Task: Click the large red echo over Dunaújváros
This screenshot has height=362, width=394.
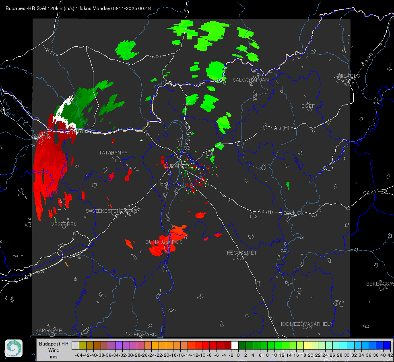Action: click(168, 241)
